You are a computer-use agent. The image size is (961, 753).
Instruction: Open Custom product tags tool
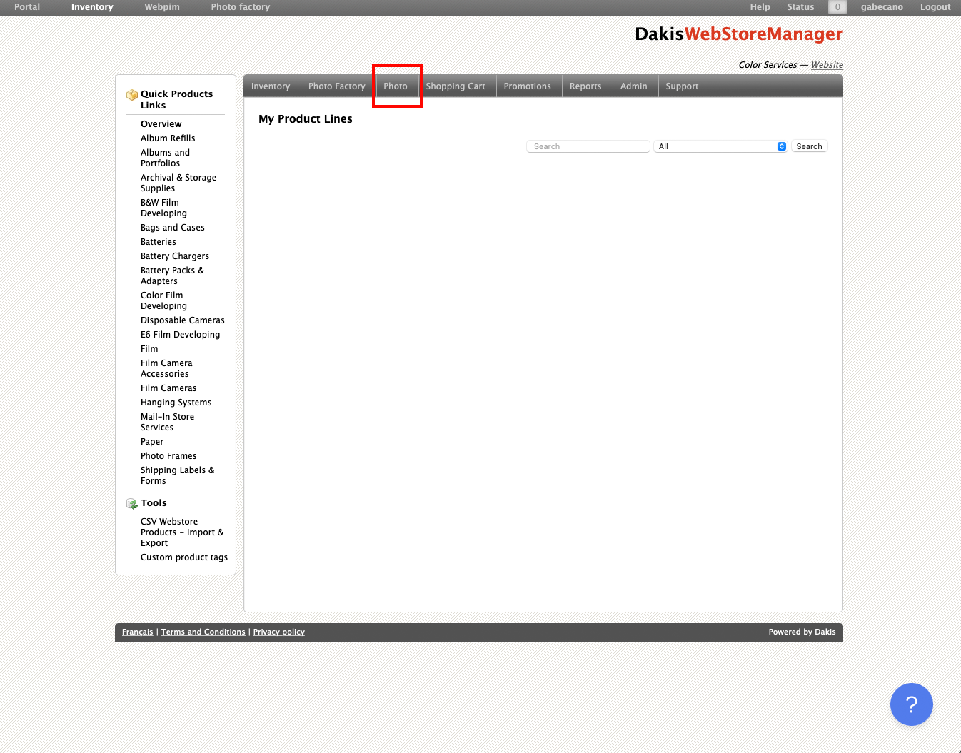(x=183, y=557)
